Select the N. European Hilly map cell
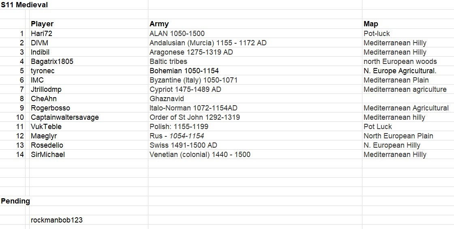Viewport: 454px width, 229px height. tap(408, 145)
